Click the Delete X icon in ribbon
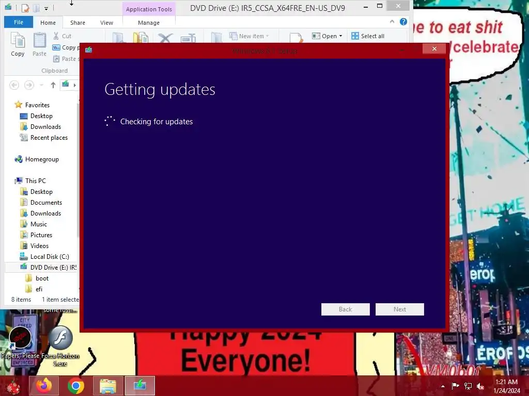The width and height of the screenshot is (529, 396). pos(165,38)
